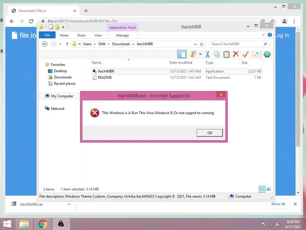Image resolution: width=306 pixels, height=230 pixels.
Task: Click the Explorer back arrow
Action: coord(45,44)
